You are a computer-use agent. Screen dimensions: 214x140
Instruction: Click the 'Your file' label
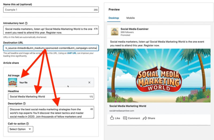coord(23,82)
